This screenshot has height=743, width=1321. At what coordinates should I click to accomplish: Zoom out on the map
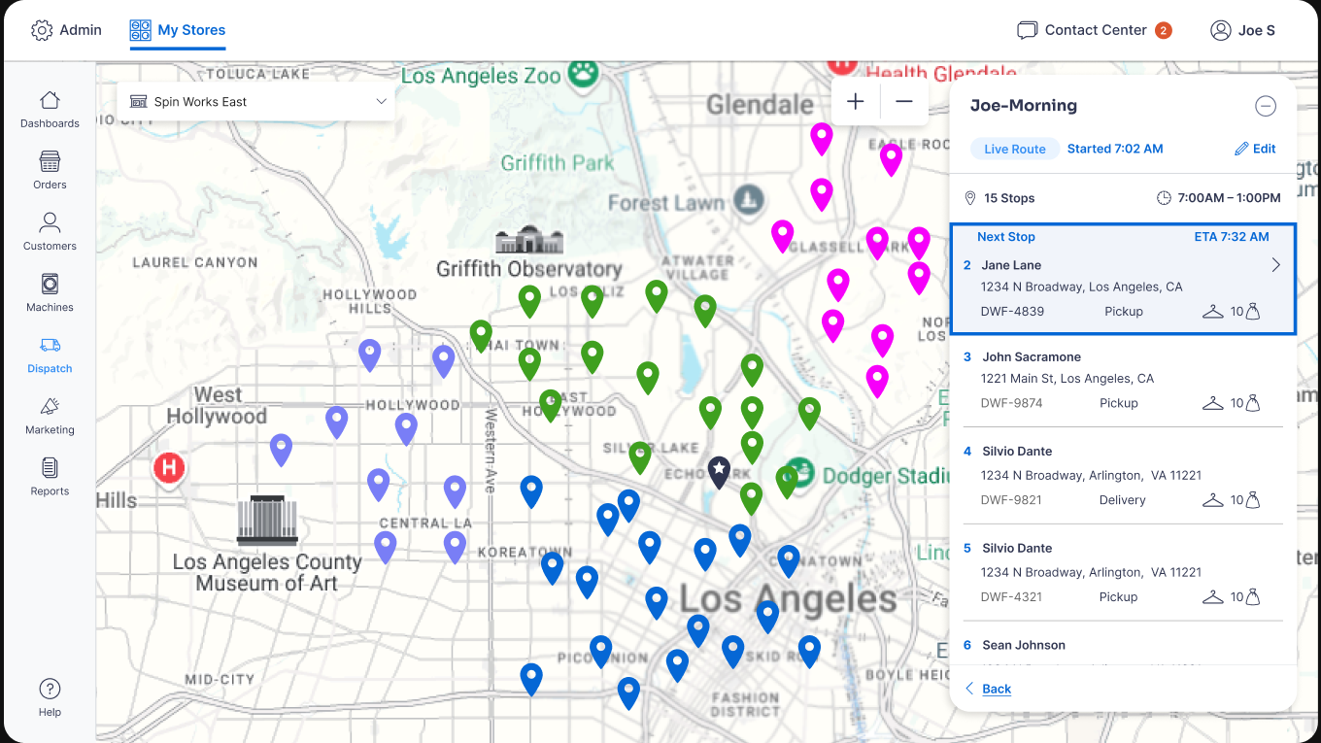(x=904, y=102)
